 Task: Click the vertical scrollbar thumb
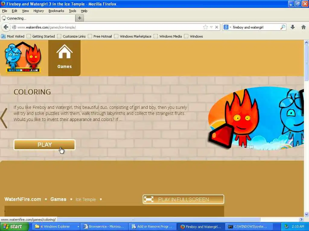(306, 63)
